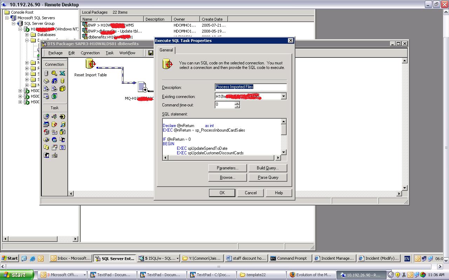This screenshot has height=280, width=449.
Task: Confirm with the OK button
Action: [222, 193]
